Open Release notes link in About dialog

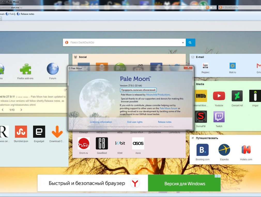(165, 122)
